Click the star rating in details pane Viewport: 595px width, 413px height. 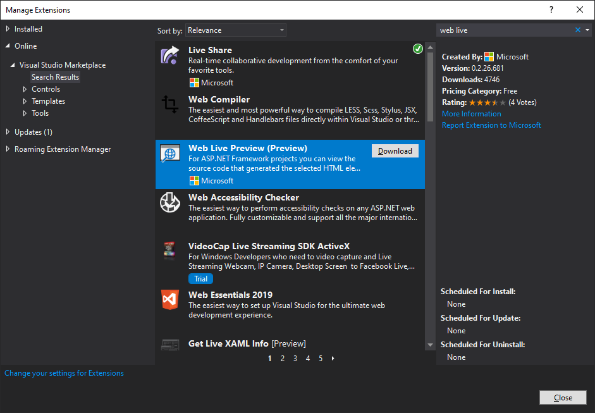coord(488,102)
